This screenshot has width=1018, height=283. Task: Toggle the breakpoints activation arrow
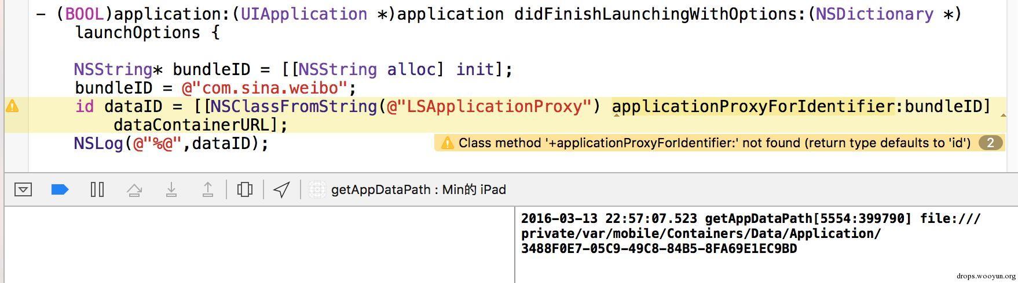pos(60,189)
